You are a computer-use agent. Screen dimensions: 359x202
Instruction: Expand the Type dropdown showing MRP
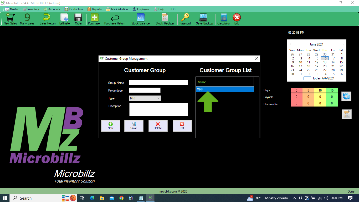click(x=145, y=98)
